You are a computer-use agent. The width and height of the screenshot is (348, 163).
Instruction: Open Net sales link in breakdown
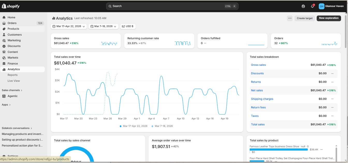(x=257, y=91)
